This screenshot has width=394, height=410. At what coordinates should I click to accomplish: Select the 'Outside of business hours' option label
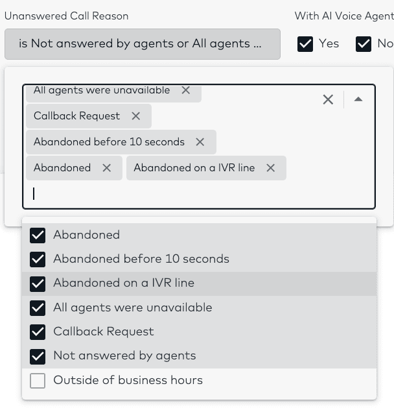pos(128,380)
